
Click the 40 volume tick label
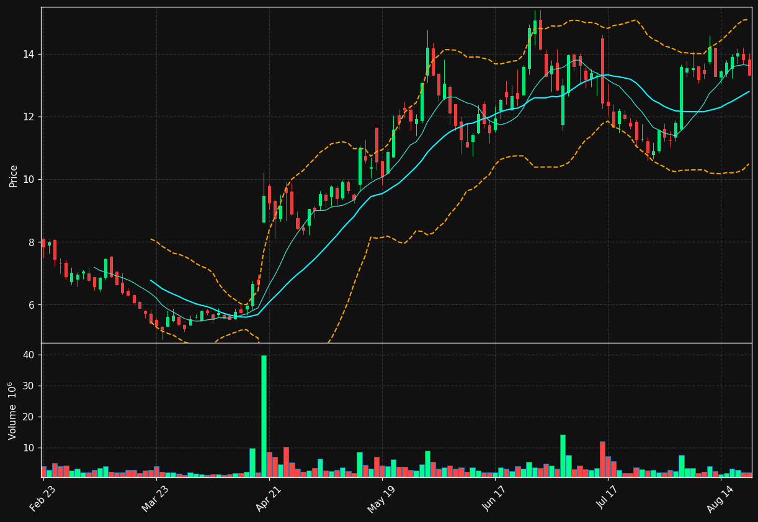[30, 355]
